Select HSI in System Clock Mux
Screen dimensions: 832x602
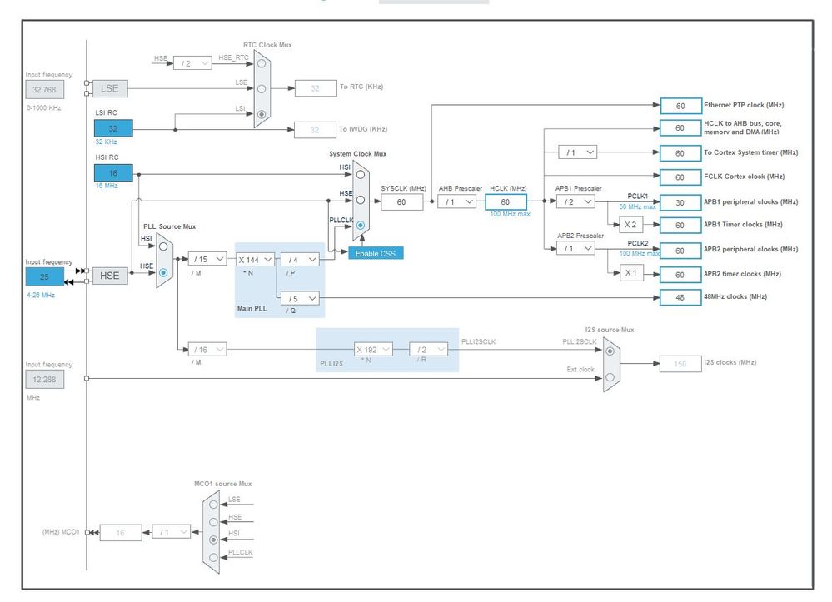[361, 175]
